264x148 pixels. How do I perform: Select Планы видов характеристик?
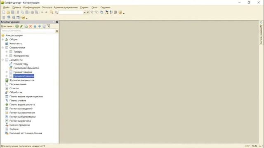[26, 97]
